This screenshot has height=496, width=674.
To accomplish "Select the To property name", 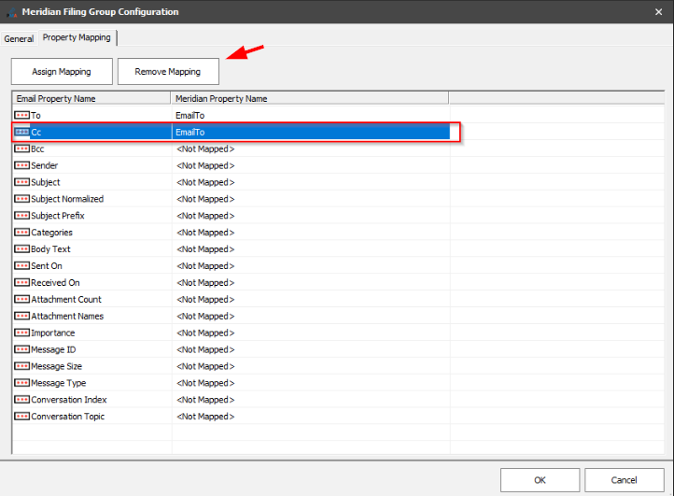I will point(35,115).
